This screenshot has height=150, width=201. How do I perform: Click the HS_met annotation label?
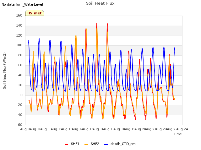coord(35,13)
